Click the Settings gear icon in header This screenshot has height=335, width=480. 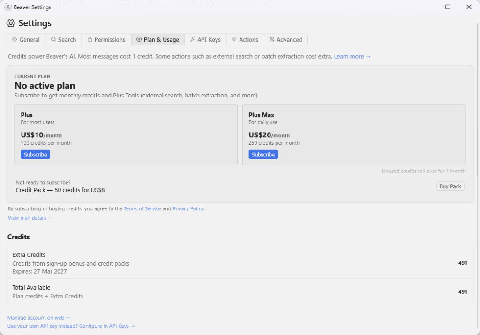click(11, 23)
